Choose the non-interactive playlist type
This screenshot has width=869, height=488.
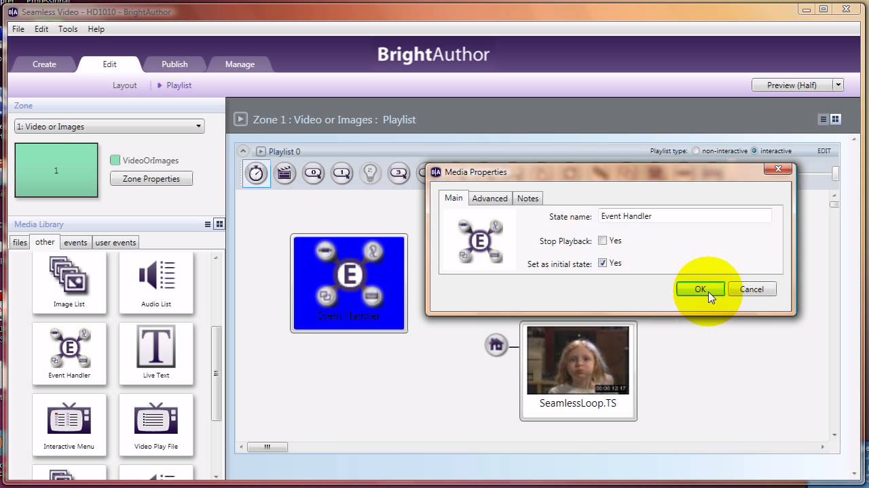pyautogui.click(x=696, y=151)
